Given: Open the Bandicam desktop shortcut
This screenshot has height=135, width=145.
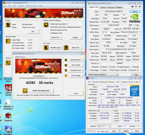Looking at the screenshot, I should [x=8, y=117].
